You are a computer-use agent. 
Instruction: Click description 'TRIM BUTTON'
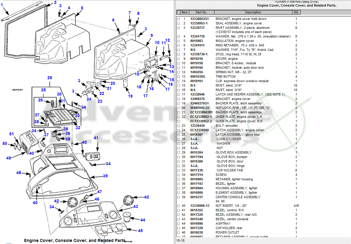click(x=225, y=76)
